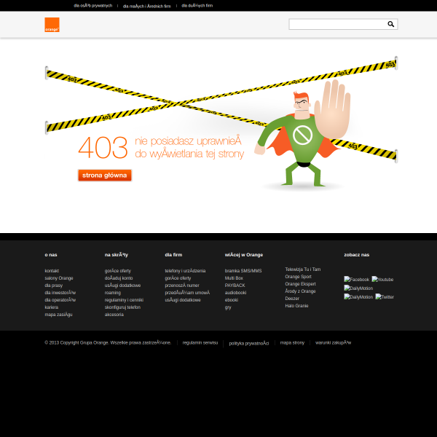Click the 'wiÄcej w Orange' column heading
Screen dimensions: 437x437
pos(244,254)
